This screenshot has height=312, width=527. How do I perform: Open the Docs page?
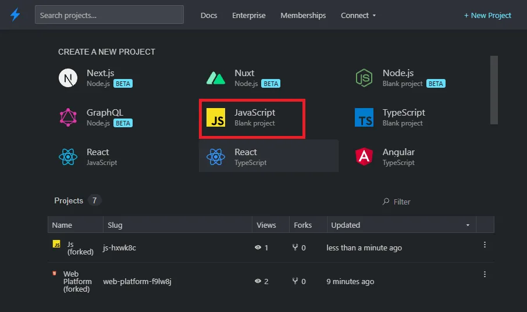pos(209,16)
